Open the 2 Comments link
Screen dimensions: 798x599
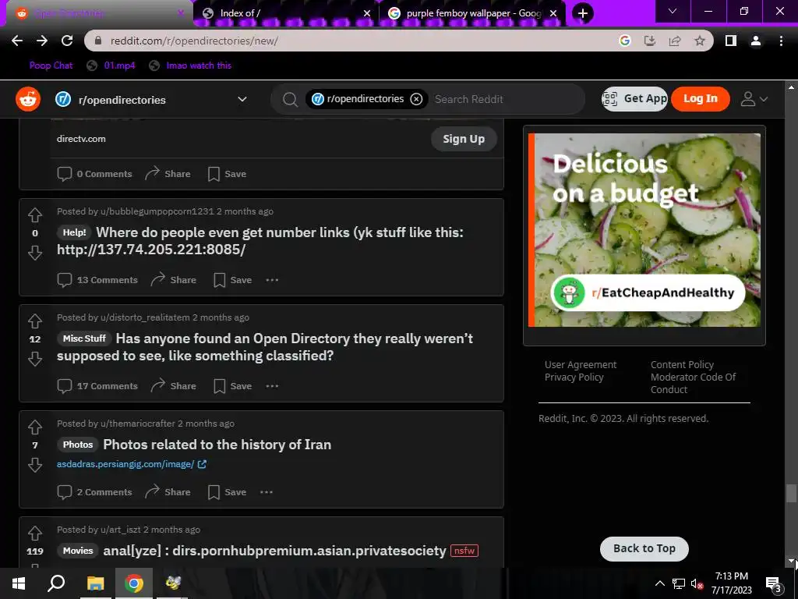(94, 492)
